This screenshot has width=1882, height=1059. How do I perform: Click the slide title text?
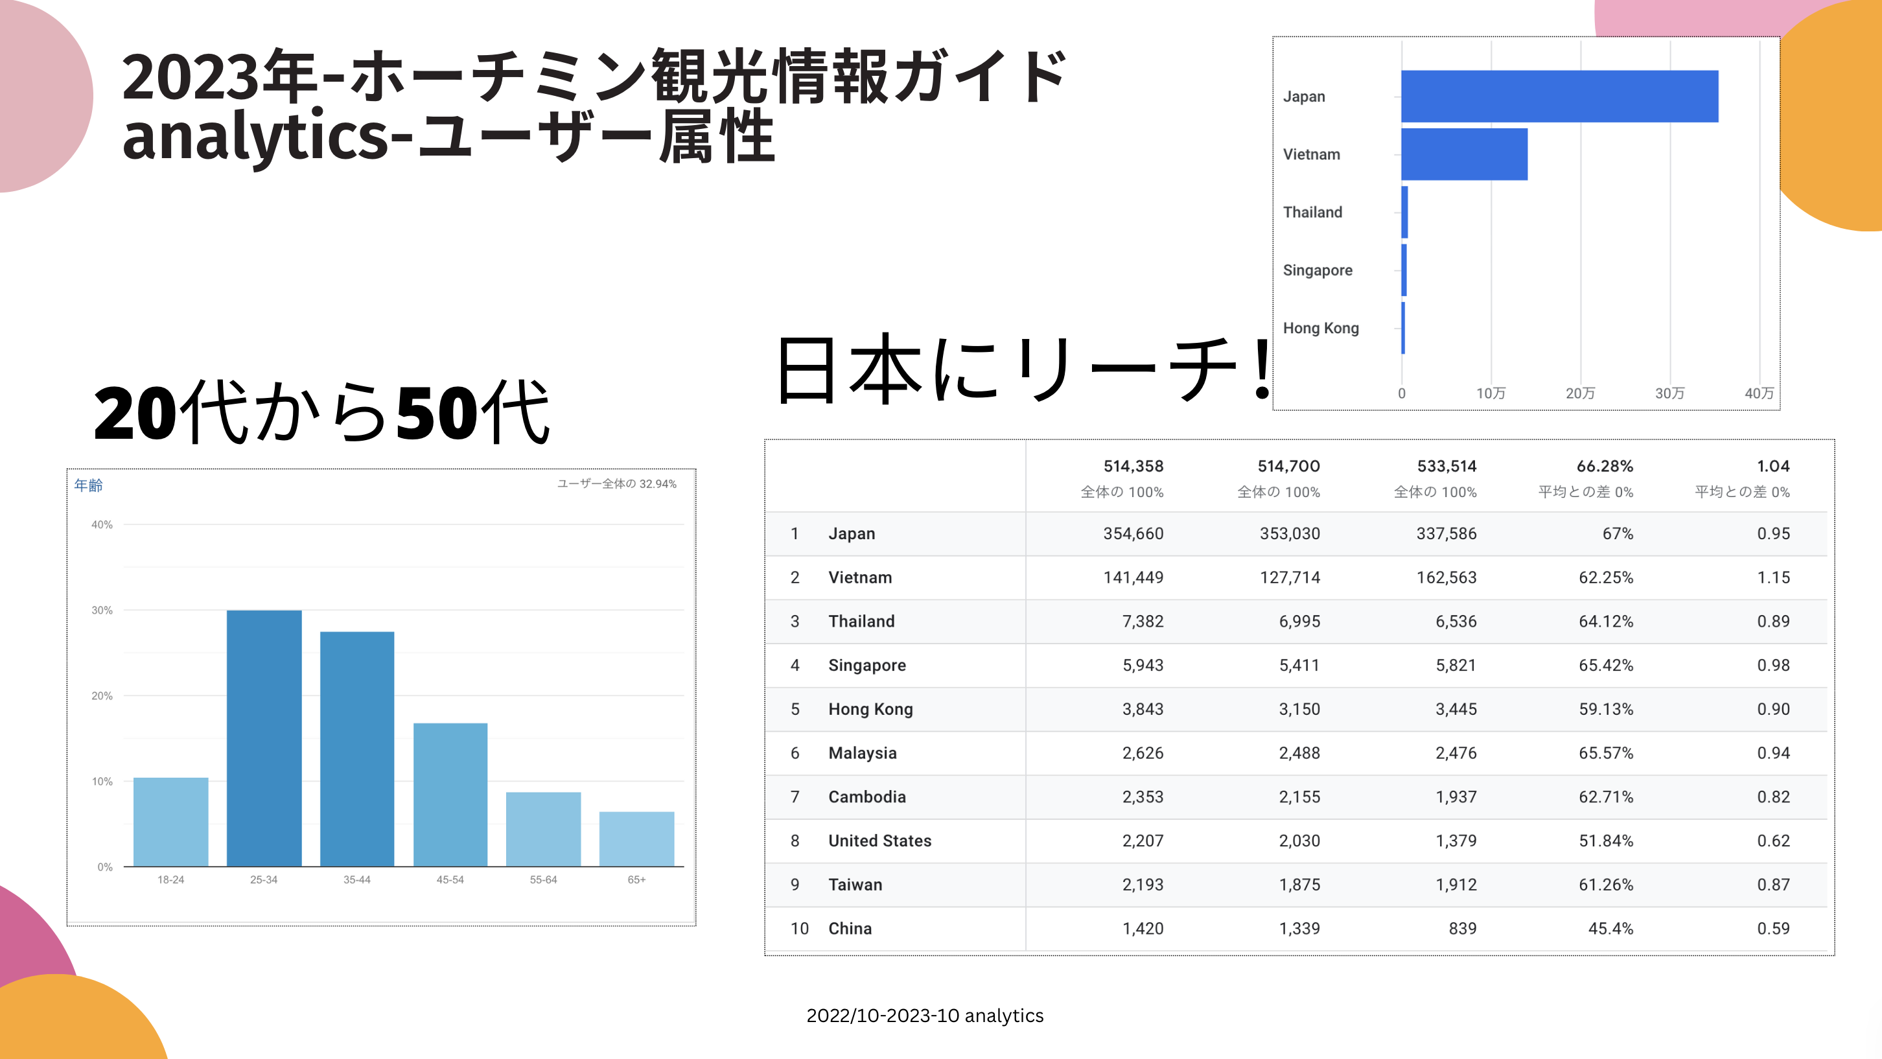[593, 106]
